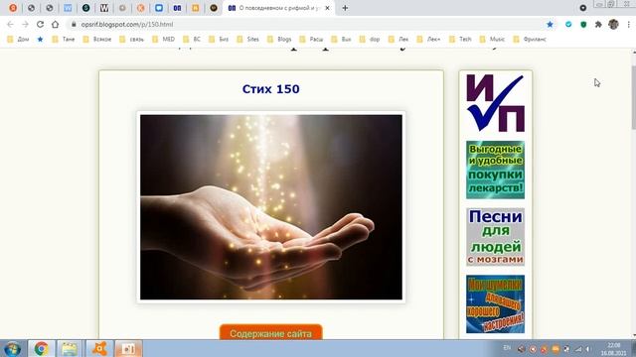Click the Стих 150 heading
Viewport: 636px width, 357px height.
pos(271,89)
